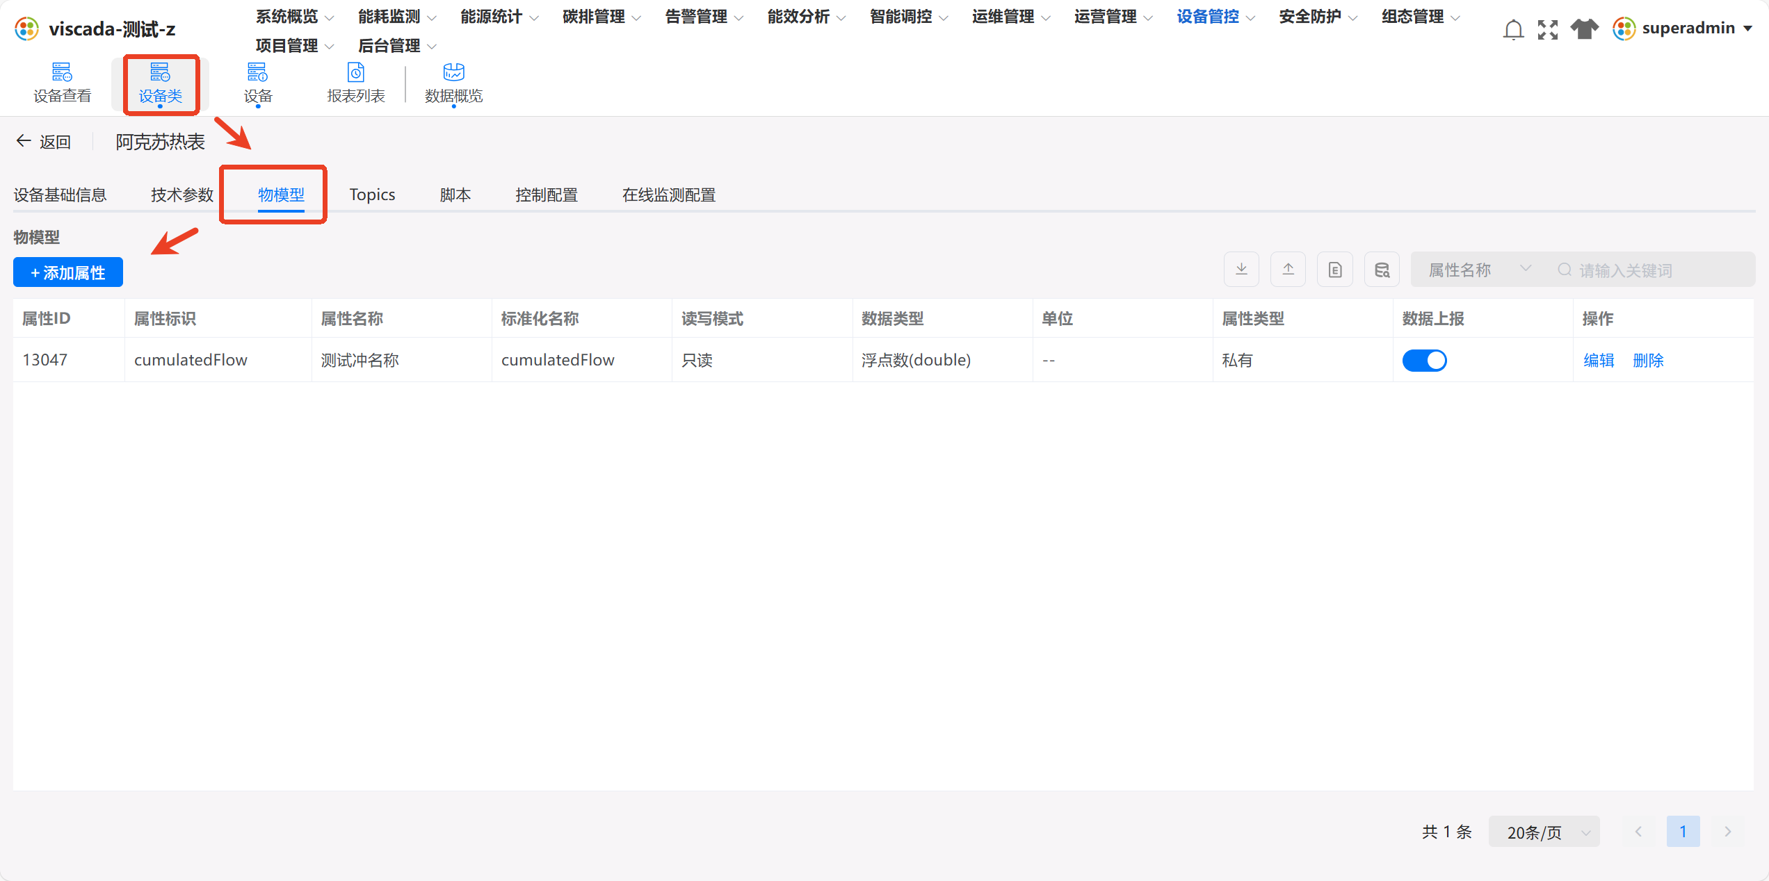Click the database search icon in toolbar
The width and height of the screenshot is (1769, 881).
[1382, 270]
